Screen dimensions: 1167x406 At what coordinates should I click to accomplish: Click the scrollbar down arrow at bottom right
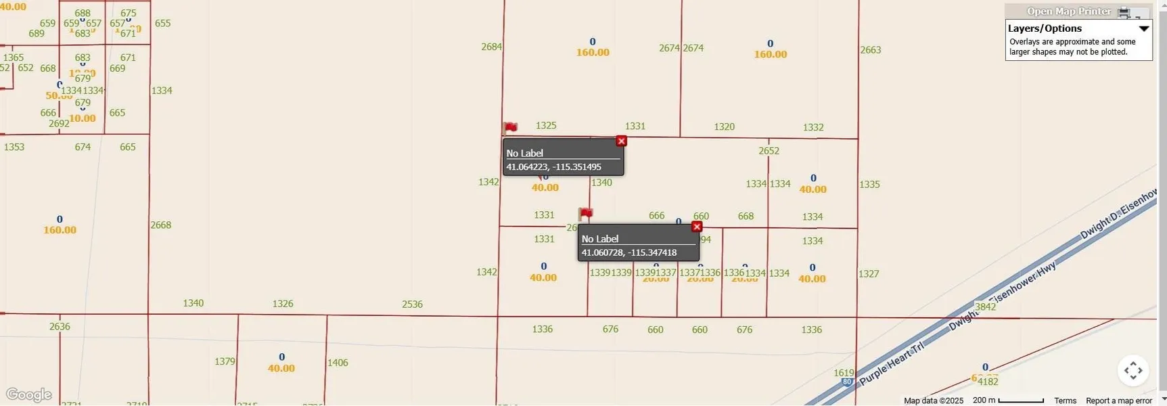1162,401
